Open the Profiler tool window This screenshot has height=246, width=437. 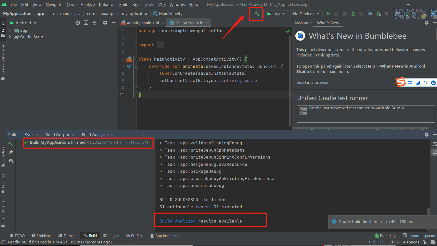click(134, 236)
